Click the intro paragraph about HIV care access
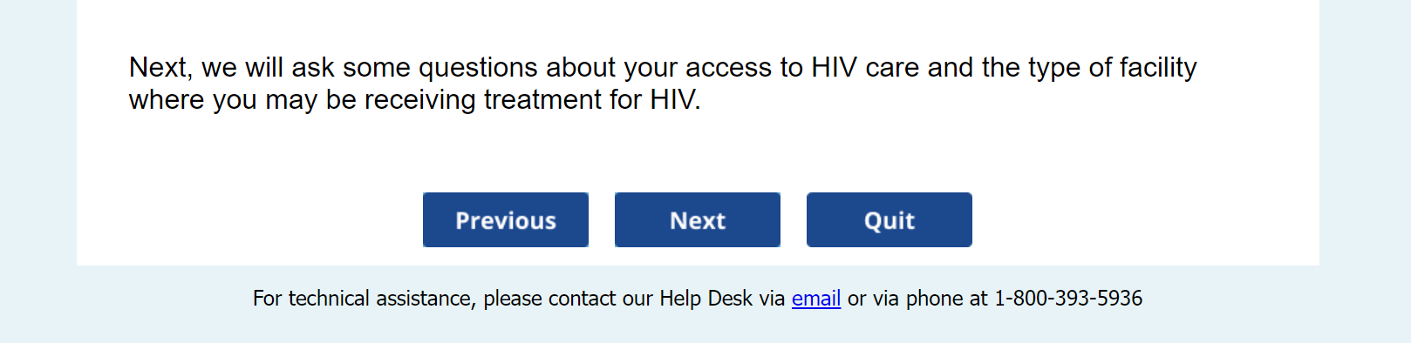The width and height of the screenshot is (1411, 343). click(663, 84)
